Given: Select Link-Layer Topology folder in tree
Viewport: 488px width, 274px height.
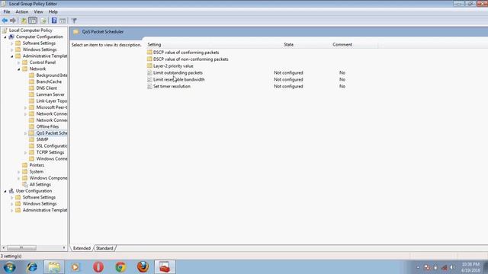Looking at the screenshot, I should click(52, 101).
